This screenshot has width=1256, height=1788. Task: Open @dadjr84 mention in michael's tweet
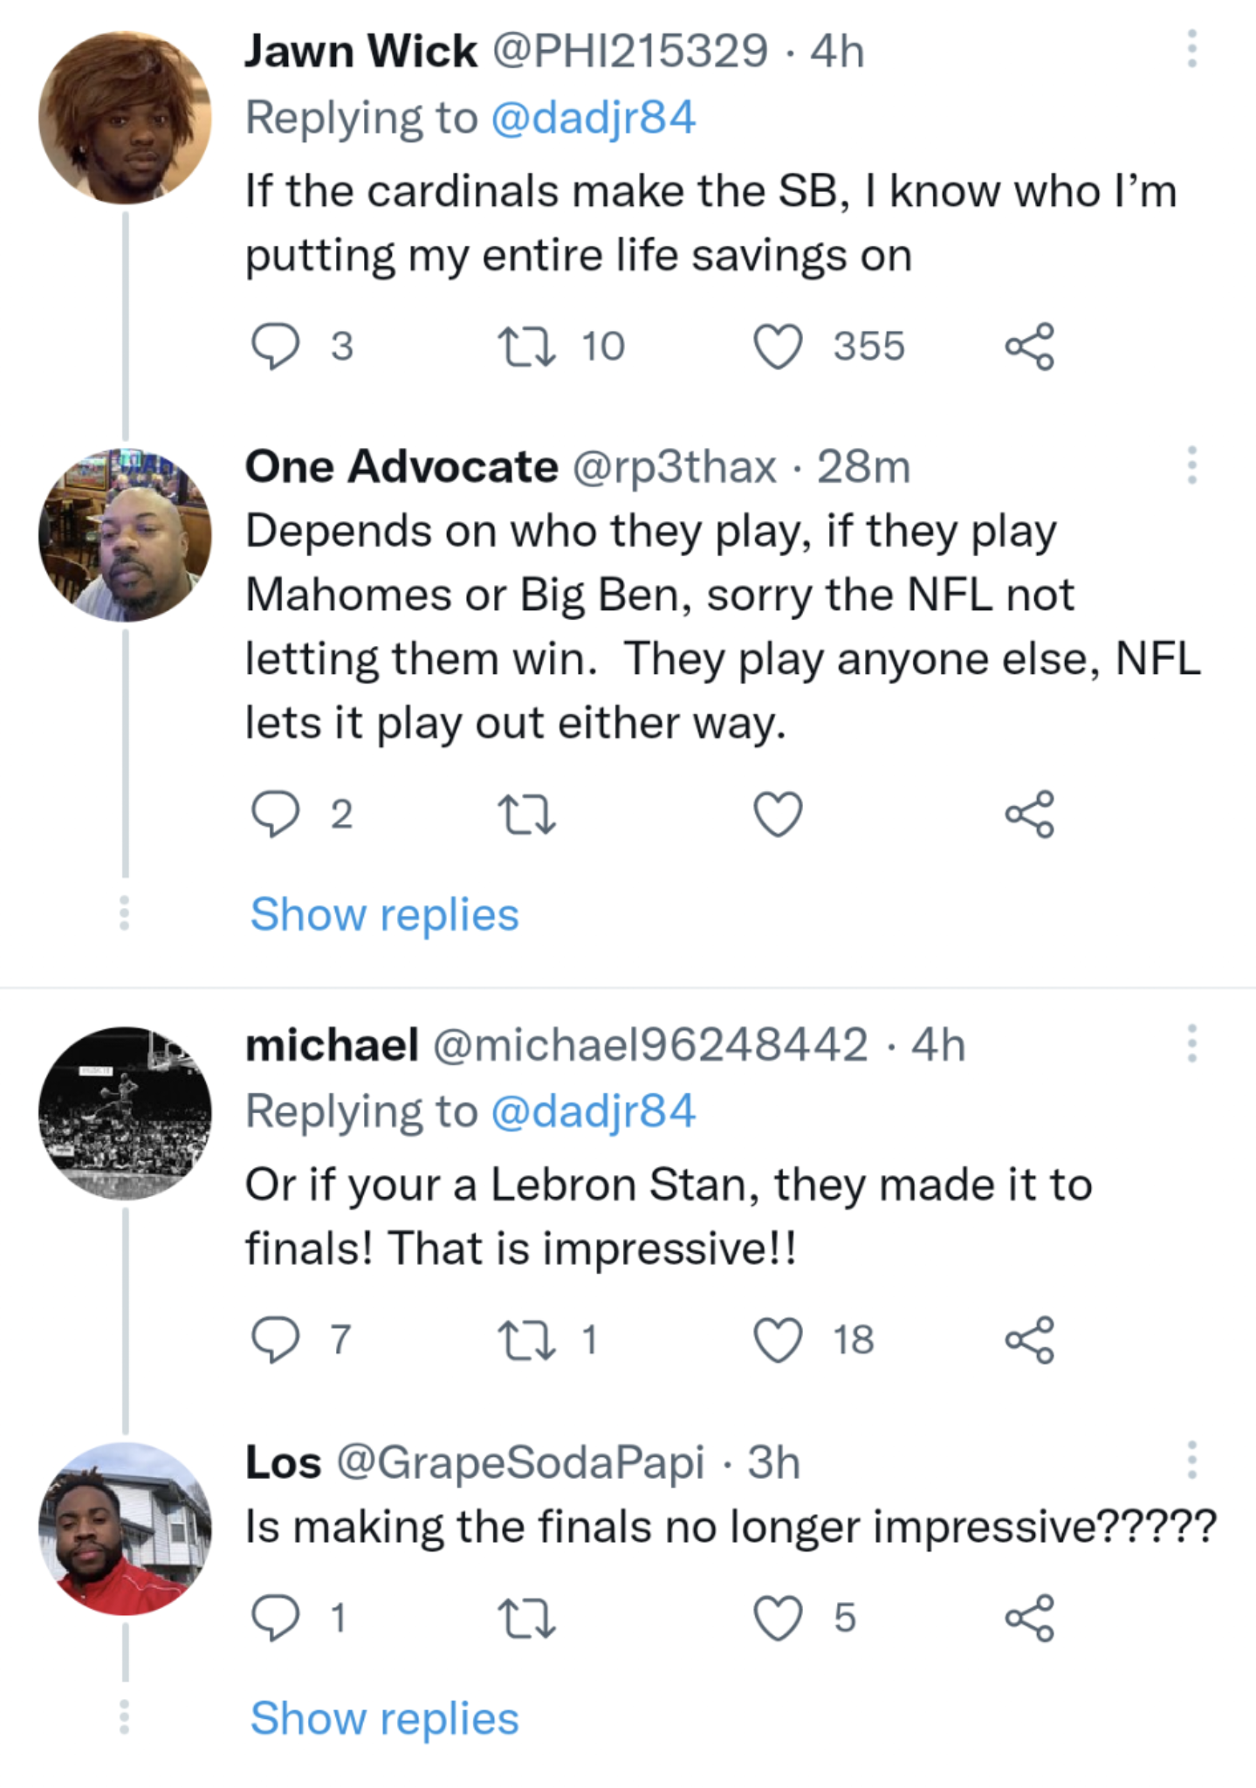tap(594, 1111)
